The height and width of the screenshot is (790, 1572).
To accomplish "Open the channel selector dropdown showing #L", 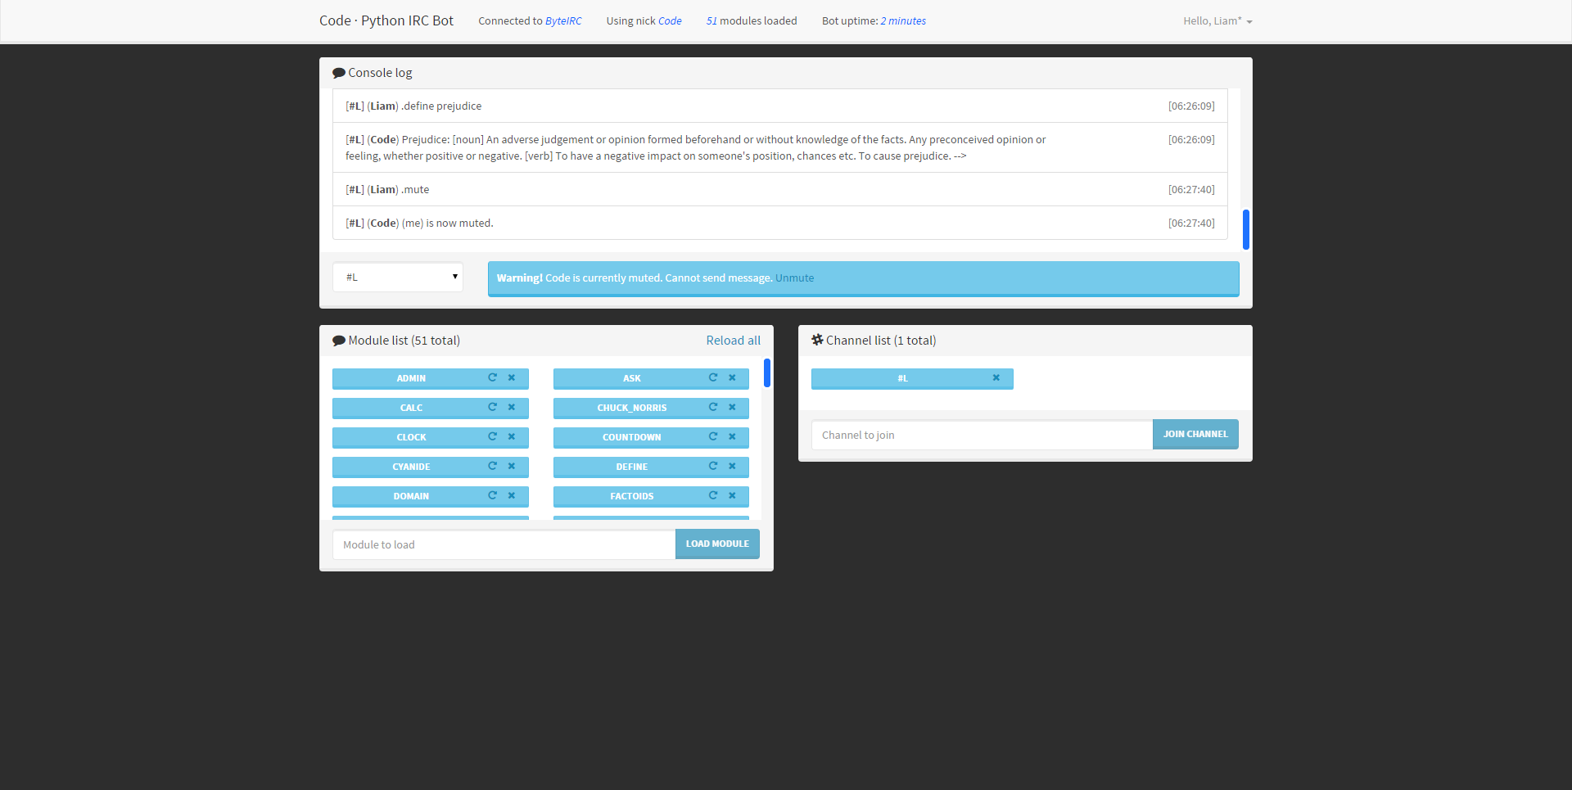I will [397, 277].
